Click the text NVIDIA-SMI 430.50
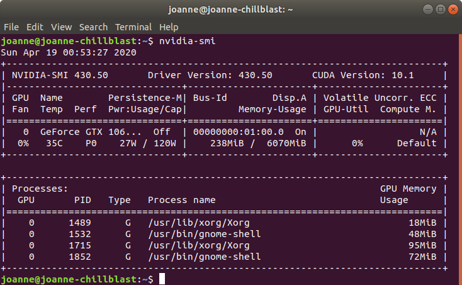Screen dimensions: 462x285 (60, 75)
